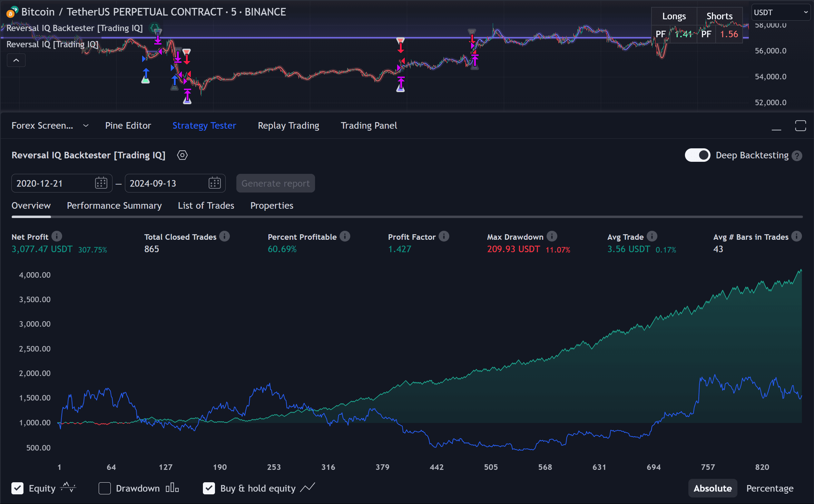Click the Bitcoin / TetherUS symbol title

[x=154, y=12]
